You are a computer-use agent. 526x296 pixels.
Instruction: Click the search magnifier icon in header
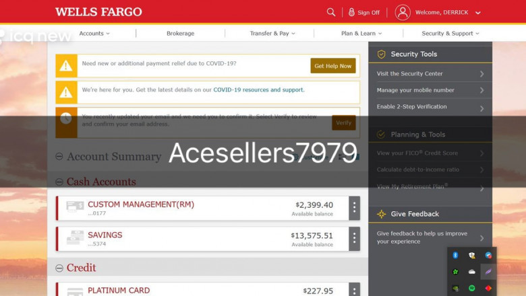click(x=330, y=12)
